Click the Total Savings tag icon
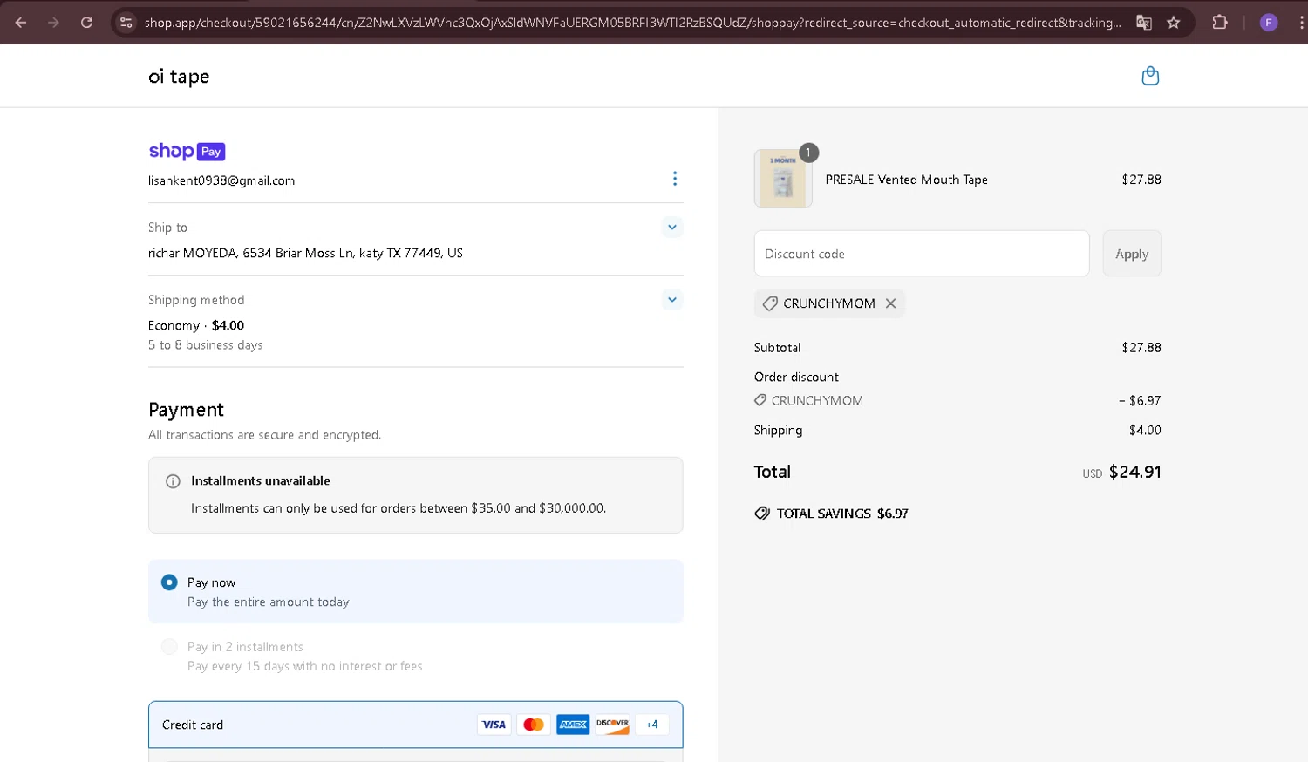Viewport: 1308px width, 762px height. click(762, 514)
